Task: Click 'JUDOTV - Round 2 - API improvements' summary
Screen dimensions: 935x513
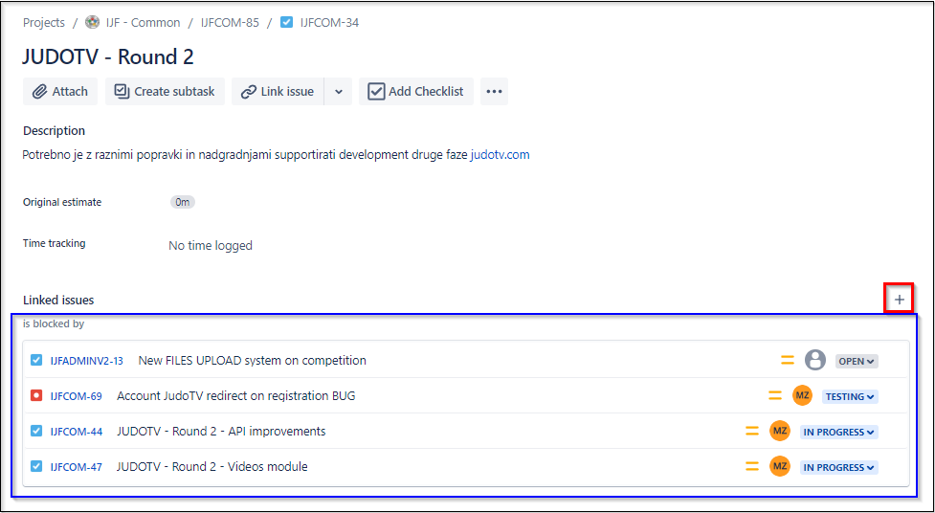Action: click(x=221, y=431)
